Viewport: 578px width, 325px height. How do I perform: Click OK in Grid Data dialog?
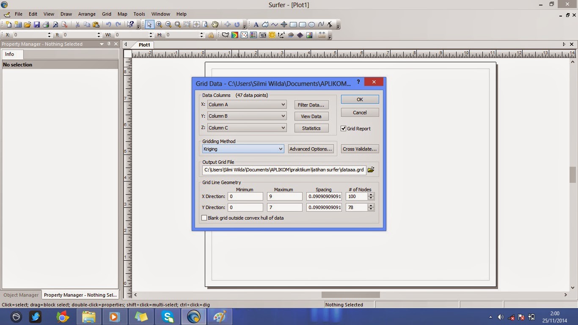360,99
